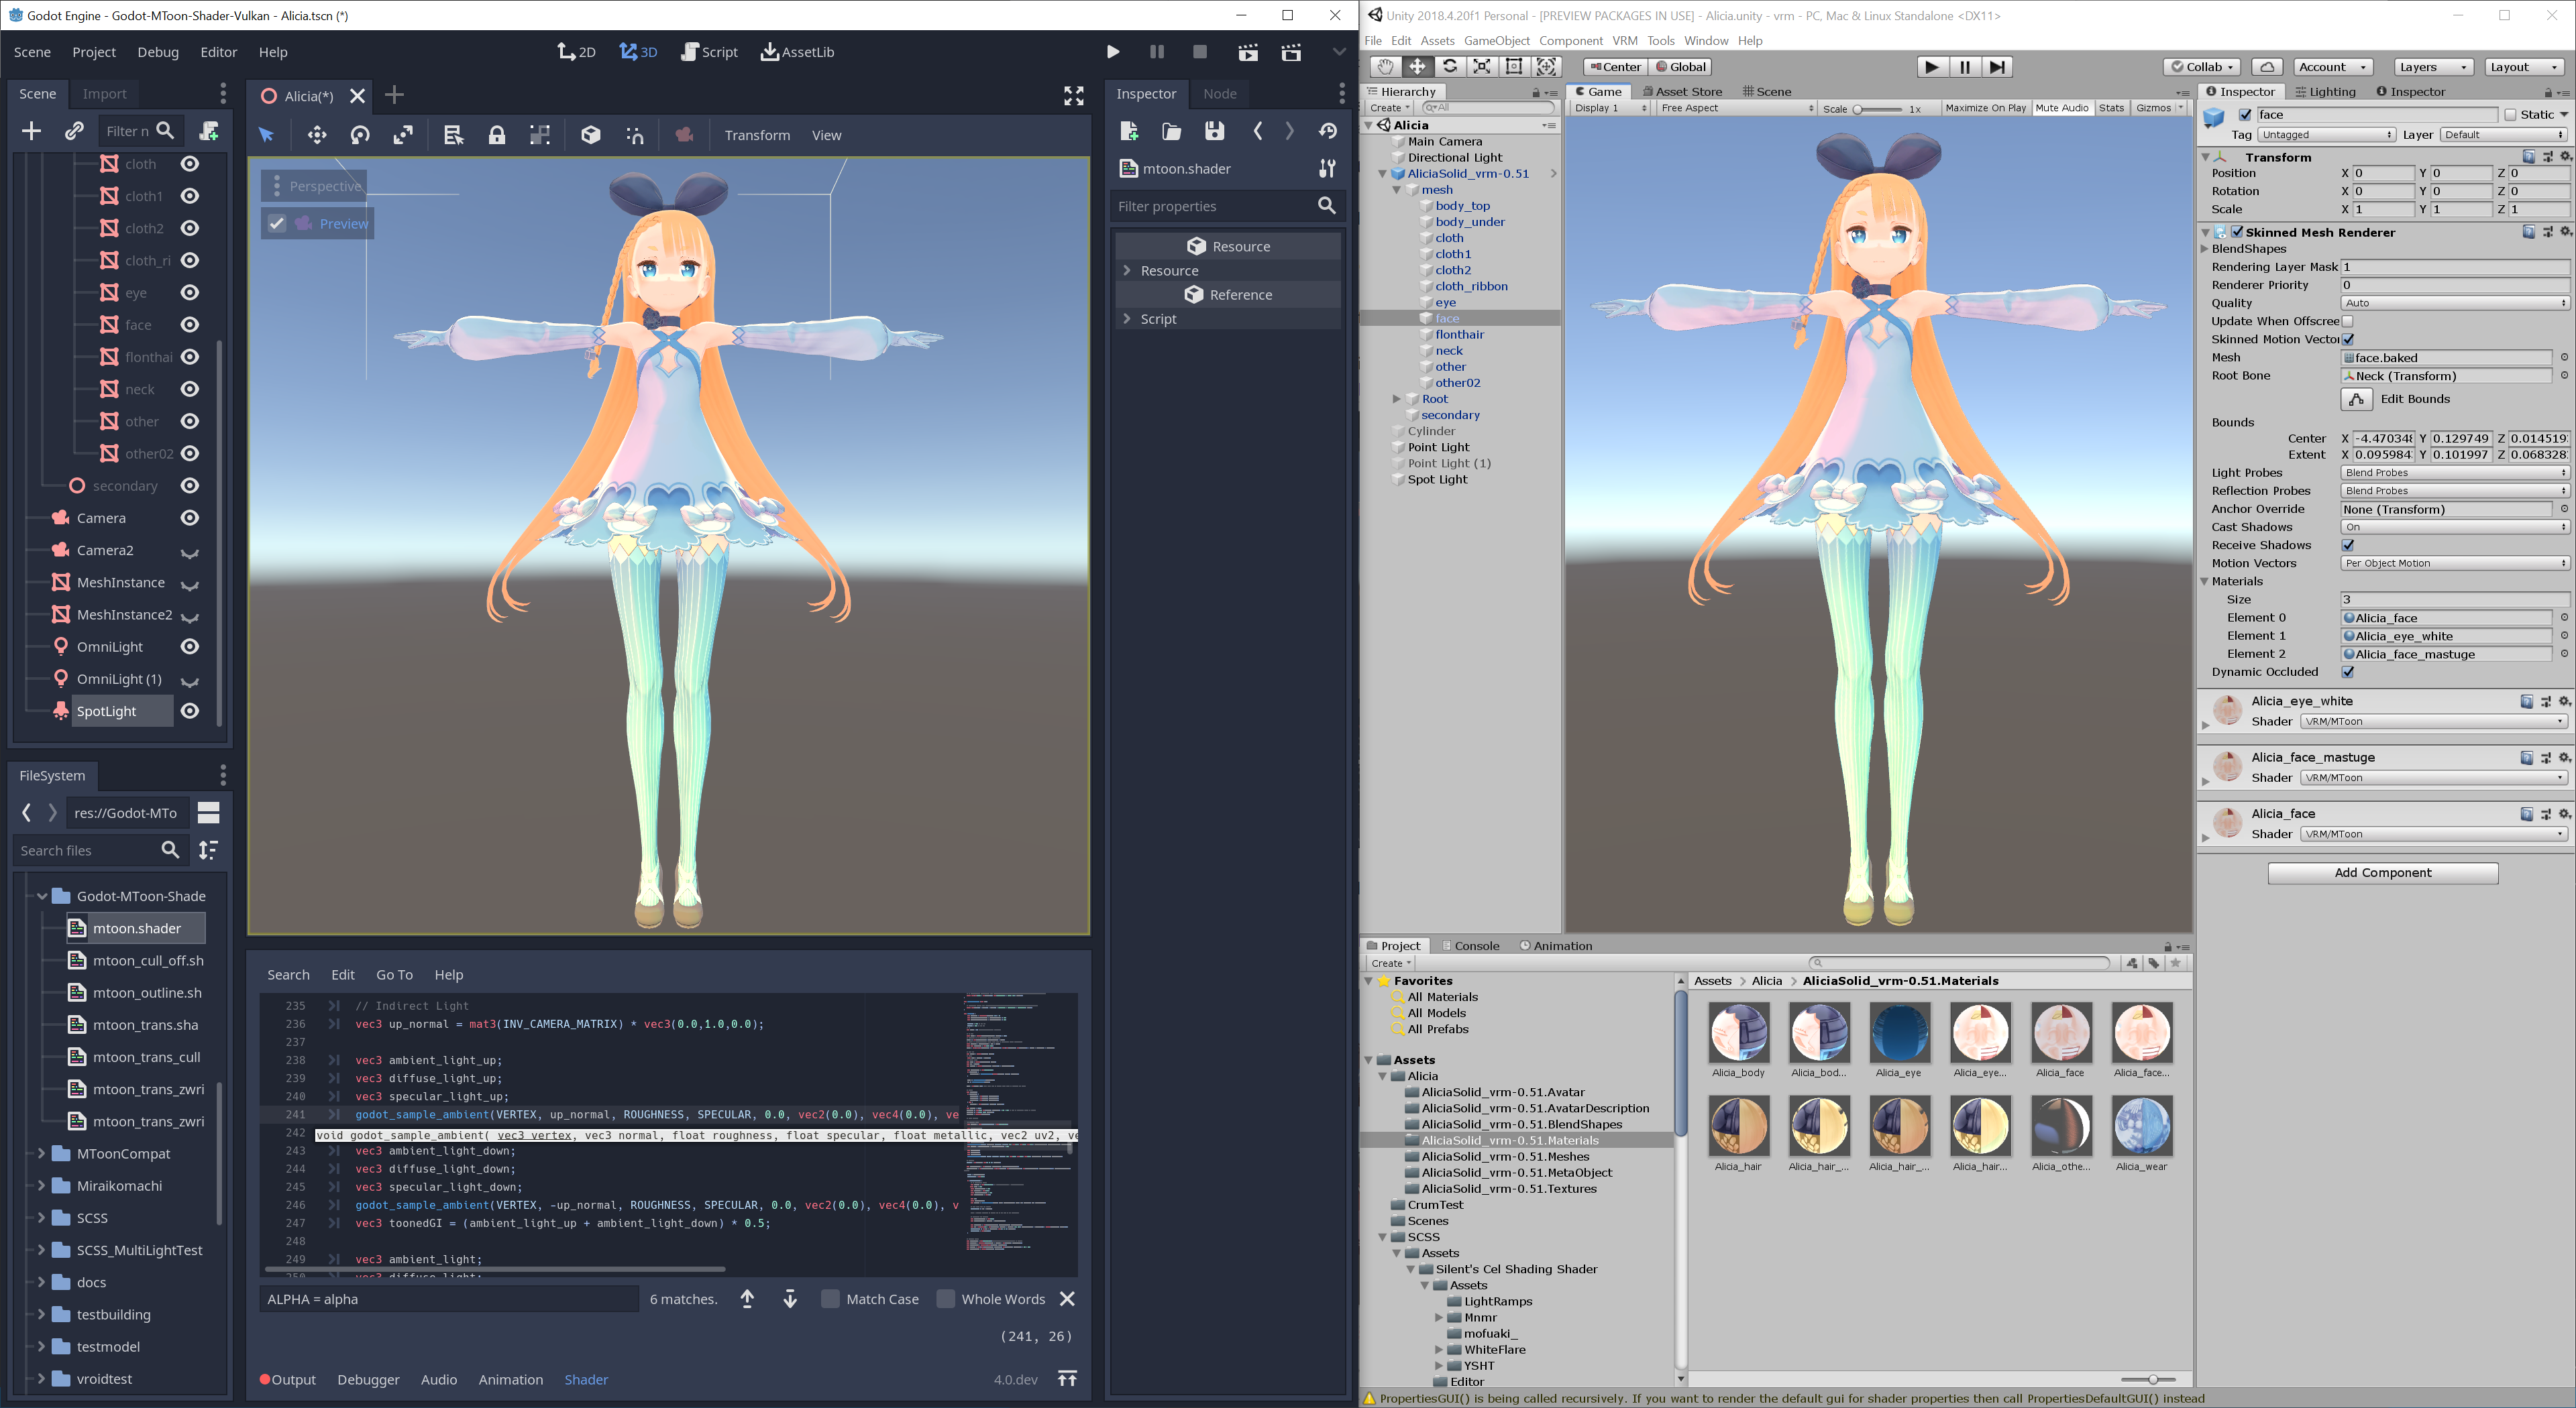Open the Layout dropdown in Unity
Viewport: 2576px width, 1408px height.
pos(2524,67)
